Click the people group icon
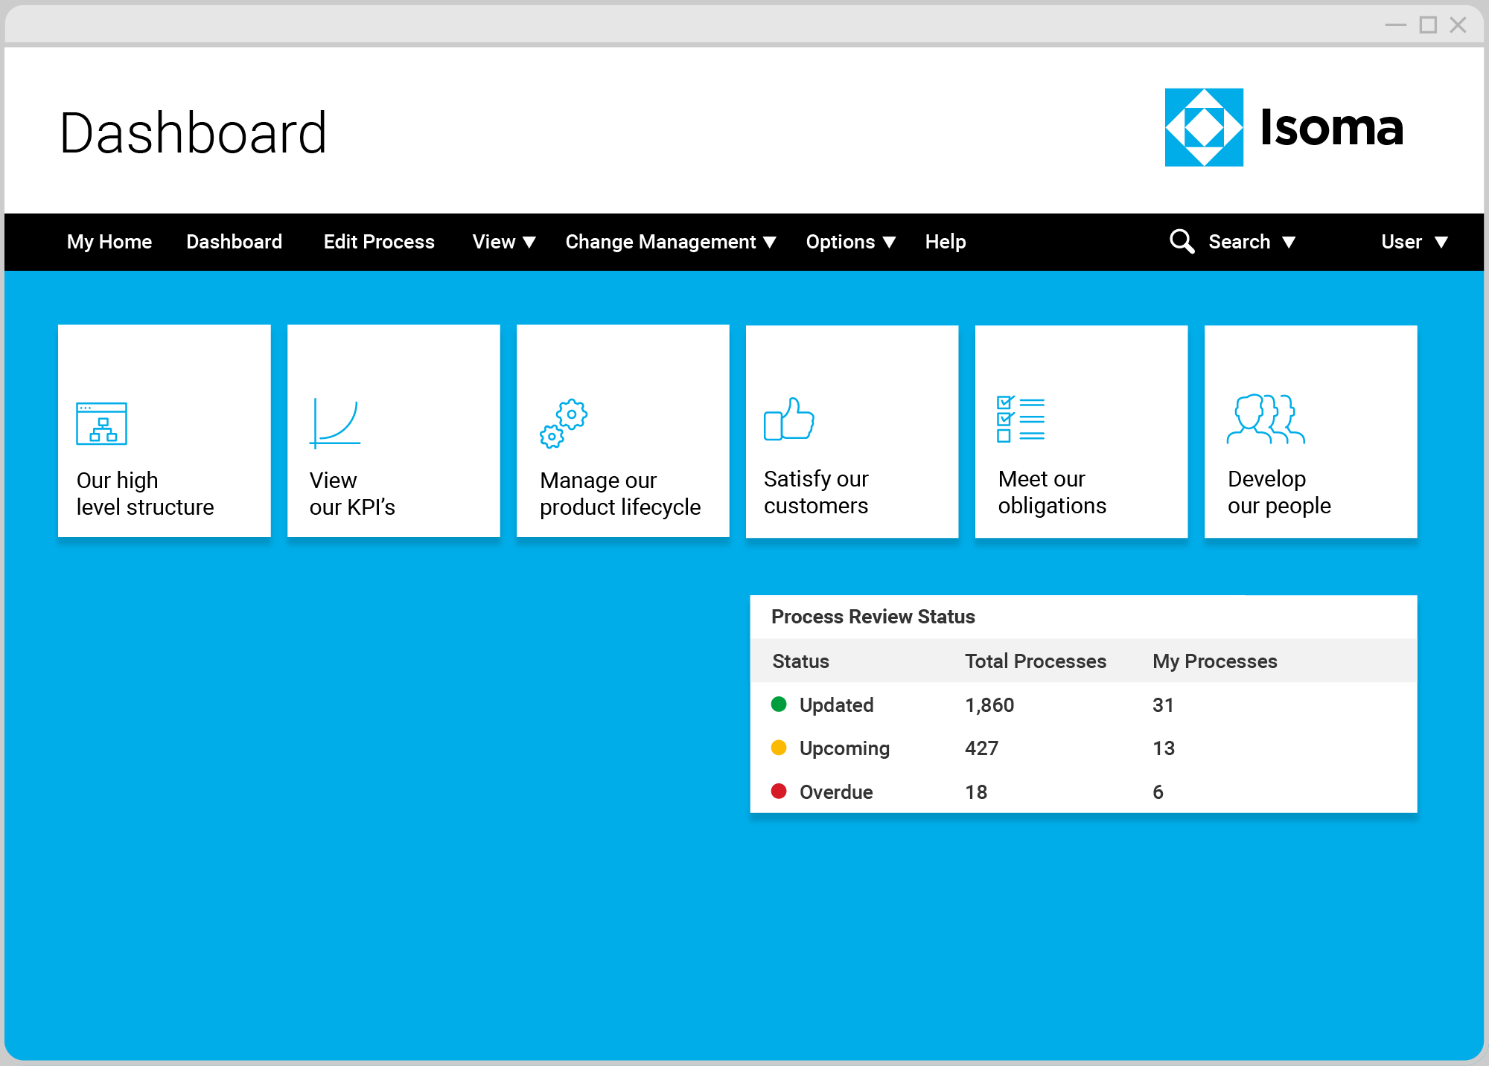The image size is (1489, 1066). pos(1266,419)
